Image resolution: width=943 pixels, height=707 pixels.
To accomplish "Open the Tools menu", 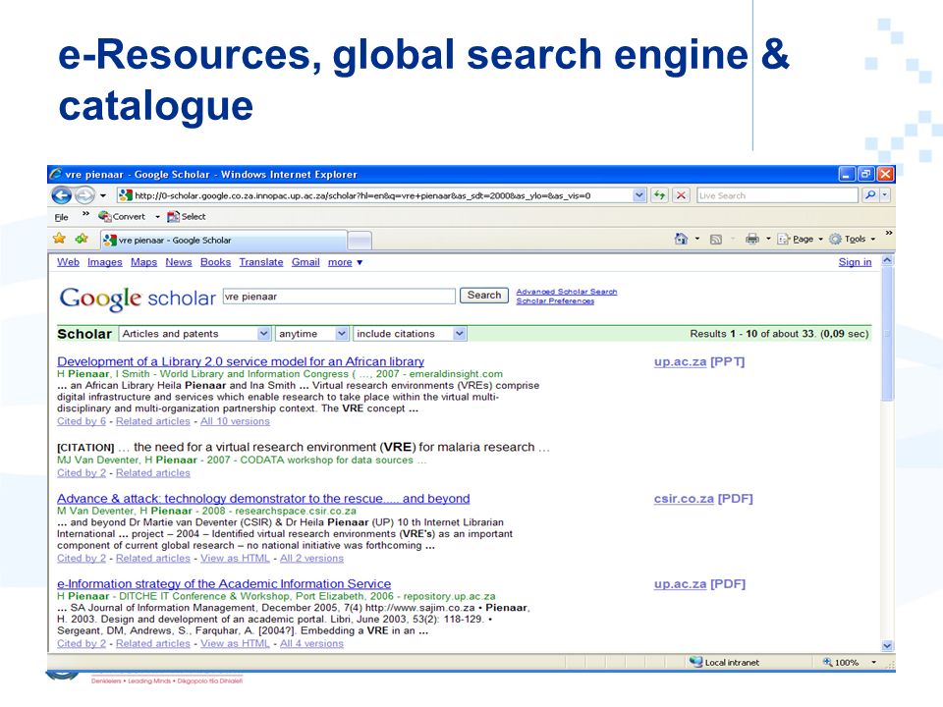I will click(852, 239).
